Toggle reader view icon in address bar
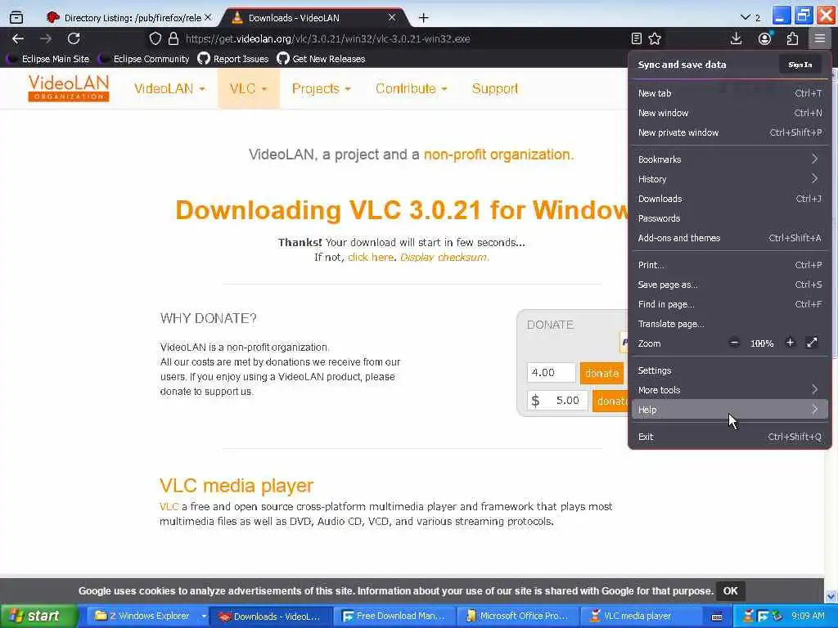The image size is (838, 628). pos(636,38)
